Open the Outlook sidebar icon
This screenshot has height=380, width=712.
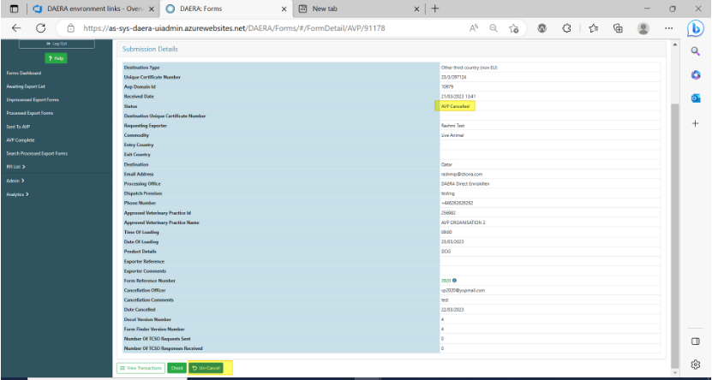point(696,98)
